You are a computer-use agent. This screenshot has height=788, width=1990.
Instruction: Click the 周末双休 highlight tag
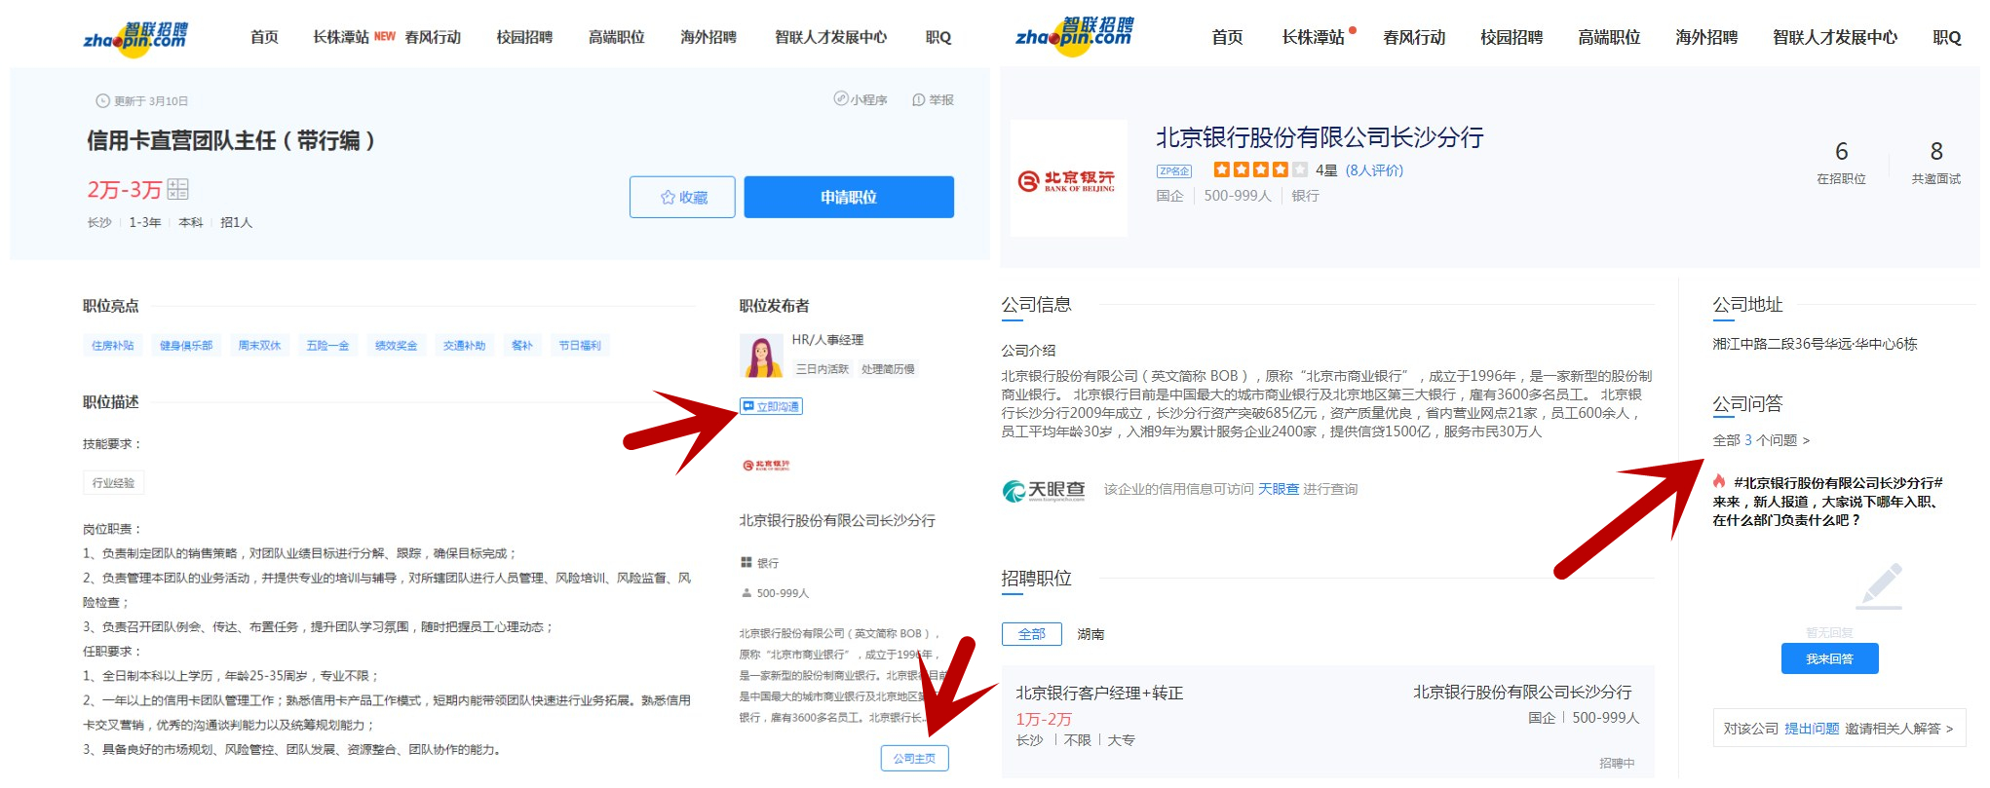(259, 345)
